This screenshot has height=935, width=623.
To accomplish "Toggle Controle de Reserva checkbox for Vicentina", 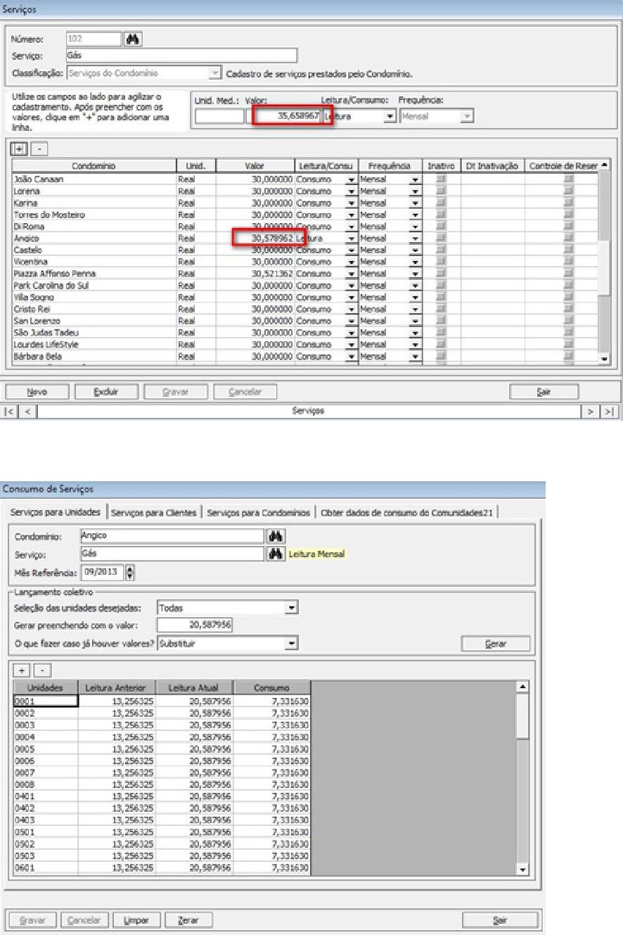I will (568, 262).
